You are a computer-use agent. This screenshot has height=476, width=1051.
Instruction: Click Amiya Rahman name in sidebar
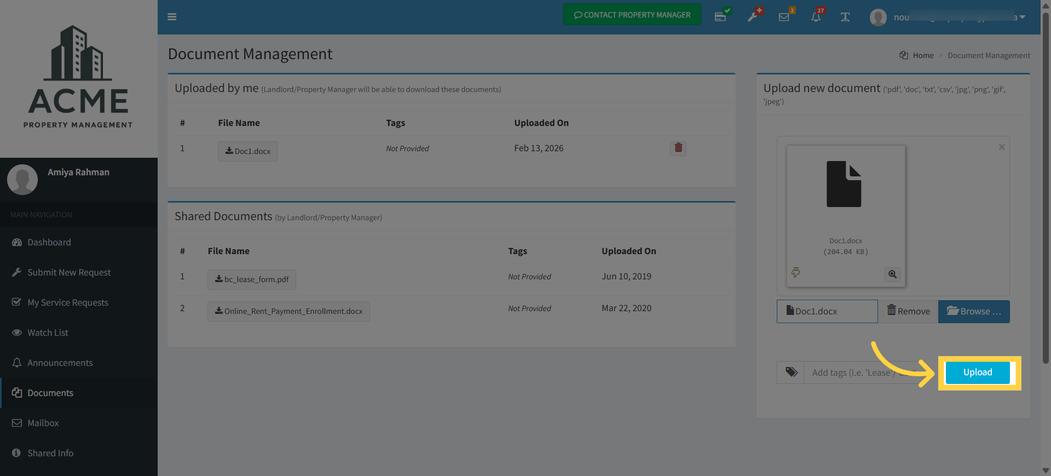click(78, 172)
